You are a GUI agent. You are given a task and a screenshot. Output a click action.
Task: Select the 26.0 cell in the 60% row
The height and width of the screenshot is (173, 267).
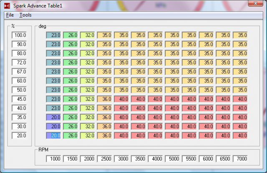71,81
